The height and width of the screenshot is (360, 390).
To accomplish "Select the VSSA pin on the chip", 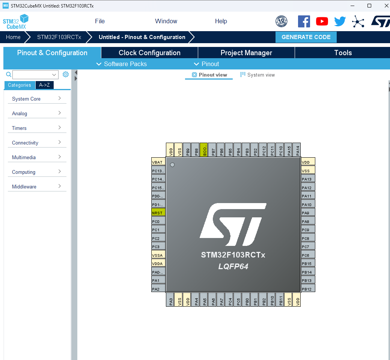I will coord(158,255).
